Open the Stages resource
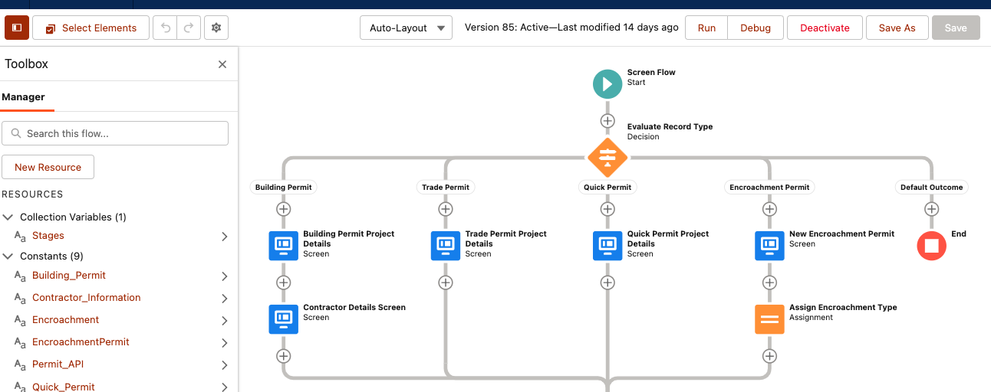 click(48, 236)
